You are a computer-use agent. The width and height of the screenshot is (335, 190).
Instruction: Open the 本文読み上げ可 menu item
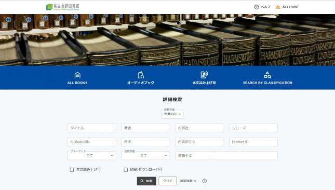point(204,83)
